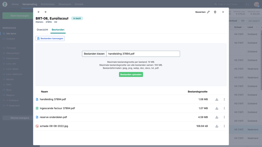262x147 pixels.
Task: Open the ingescande factuur 37894.pdf entry
Action: pyautogui.click(x=57, y=108)
